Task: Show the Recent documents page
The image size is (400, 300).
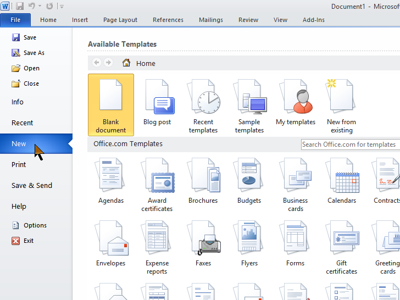Action: click(x=22, y=123)
